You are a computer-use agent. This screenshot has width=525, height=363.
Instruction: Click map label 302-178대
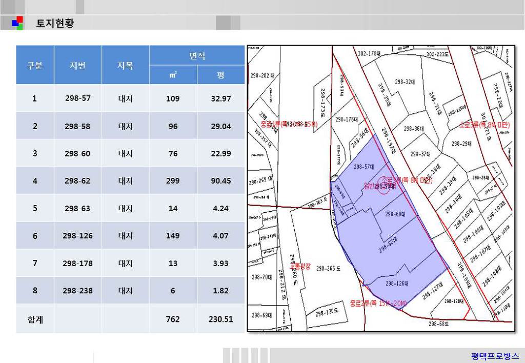tap(369, 53)
